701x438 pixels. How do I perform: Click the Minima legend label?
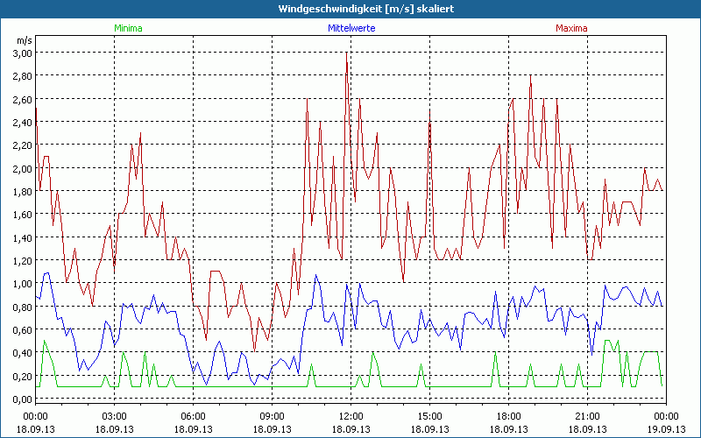click(128, 28)
